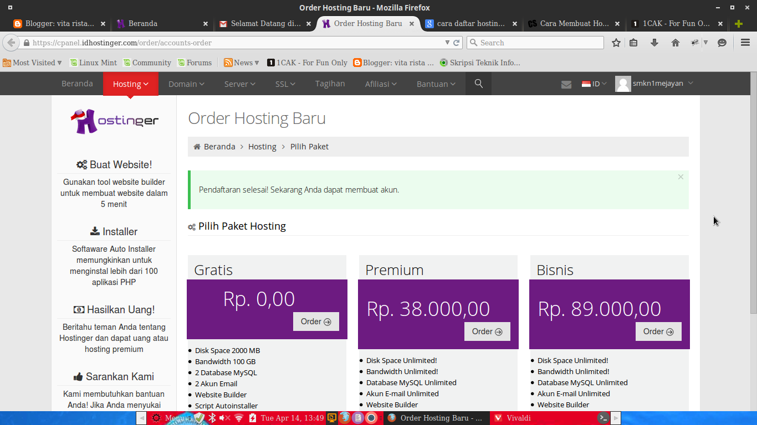This screenshot has height=425, width=757.
Task: Open the Hasilkan Uang! sidebar link
Action: pos(114,310)
